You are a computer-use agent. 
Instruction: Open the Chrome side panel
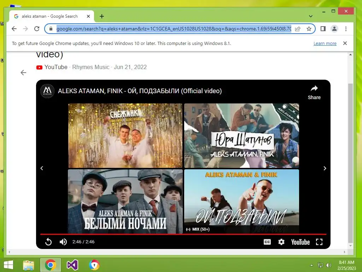323,29
